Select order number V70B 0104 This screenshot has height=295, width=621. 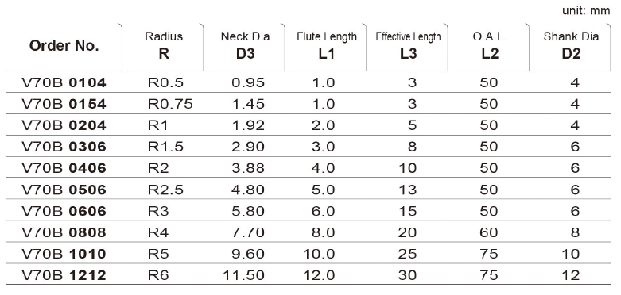[x=64, y=82]
